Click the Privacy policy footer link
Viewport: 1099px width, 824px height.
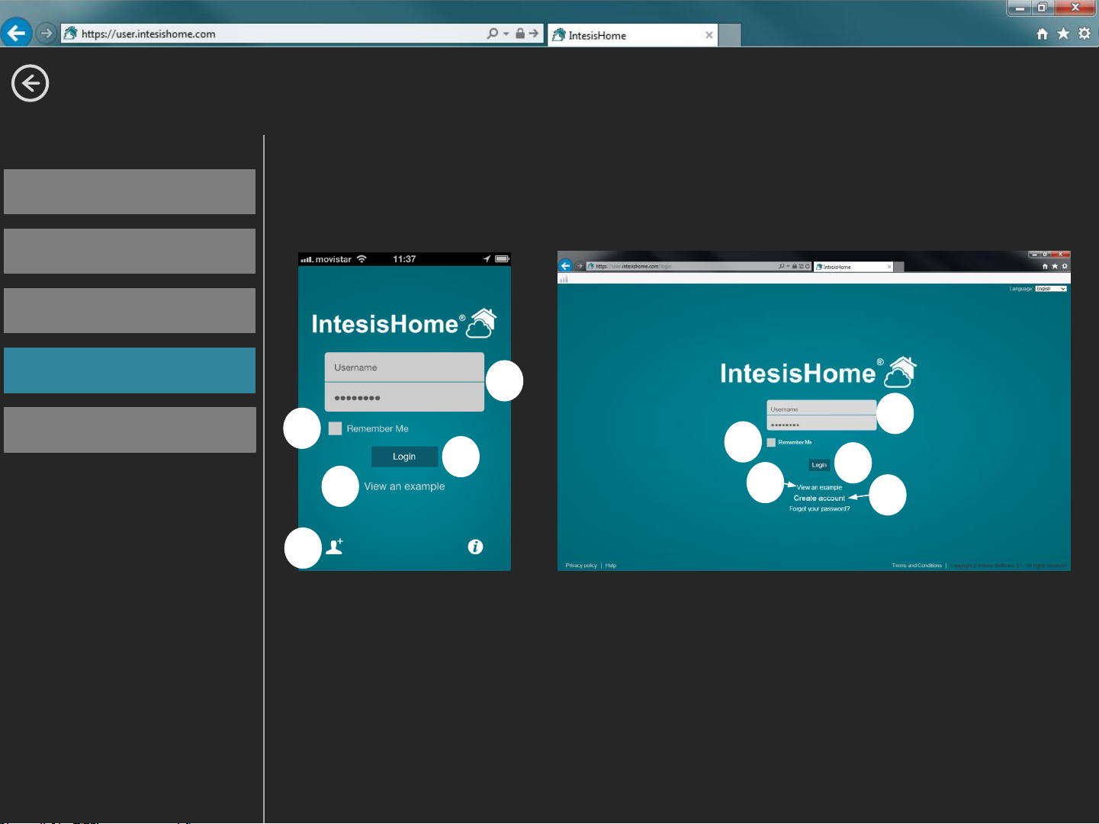click(x=581, y=566)
